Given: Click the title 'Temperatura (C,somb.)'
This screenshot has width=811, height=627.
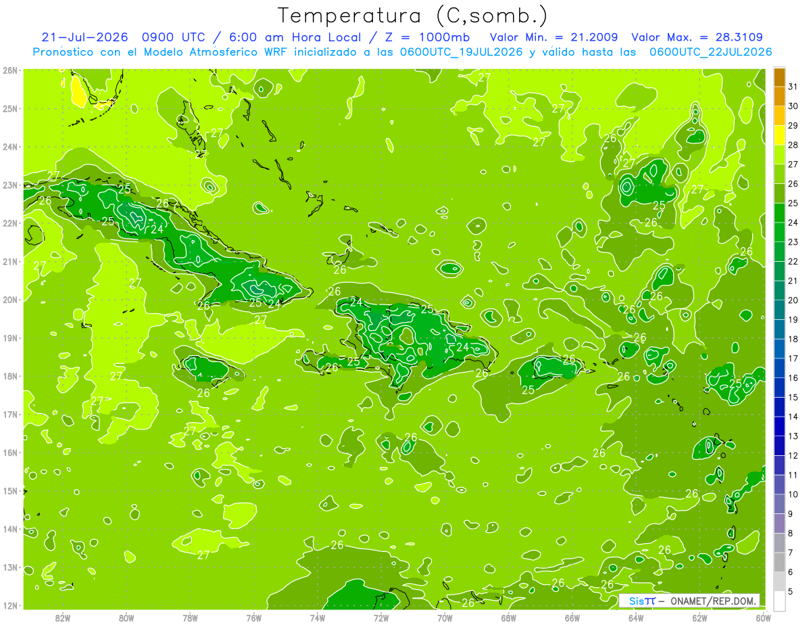Looking at the screenshot, I should point(413,16).
